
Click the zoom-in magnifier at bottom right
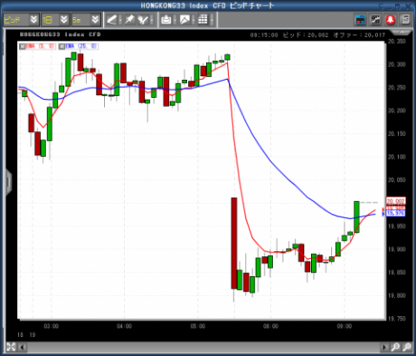pos(395,347)
